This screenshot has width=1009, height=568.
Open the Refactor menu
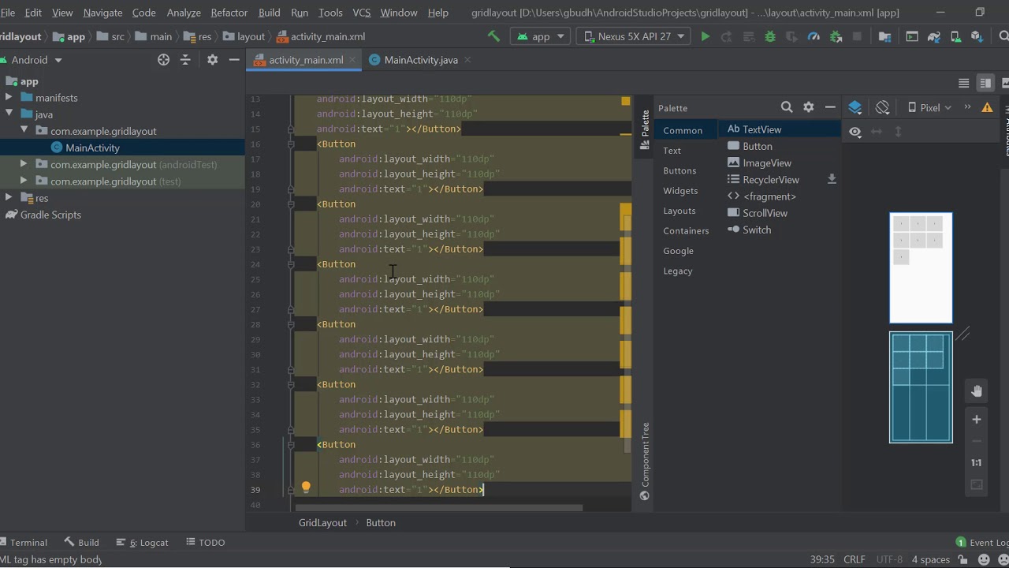click(x=229, y=13)
